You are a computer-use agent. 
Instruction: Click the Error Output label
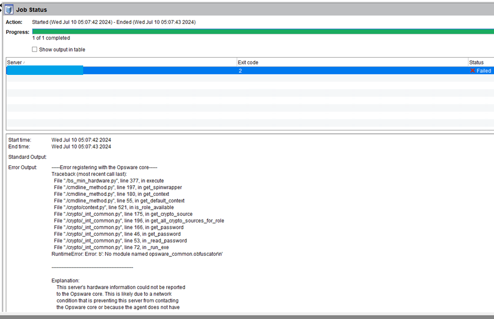click(x=22, y=168)
